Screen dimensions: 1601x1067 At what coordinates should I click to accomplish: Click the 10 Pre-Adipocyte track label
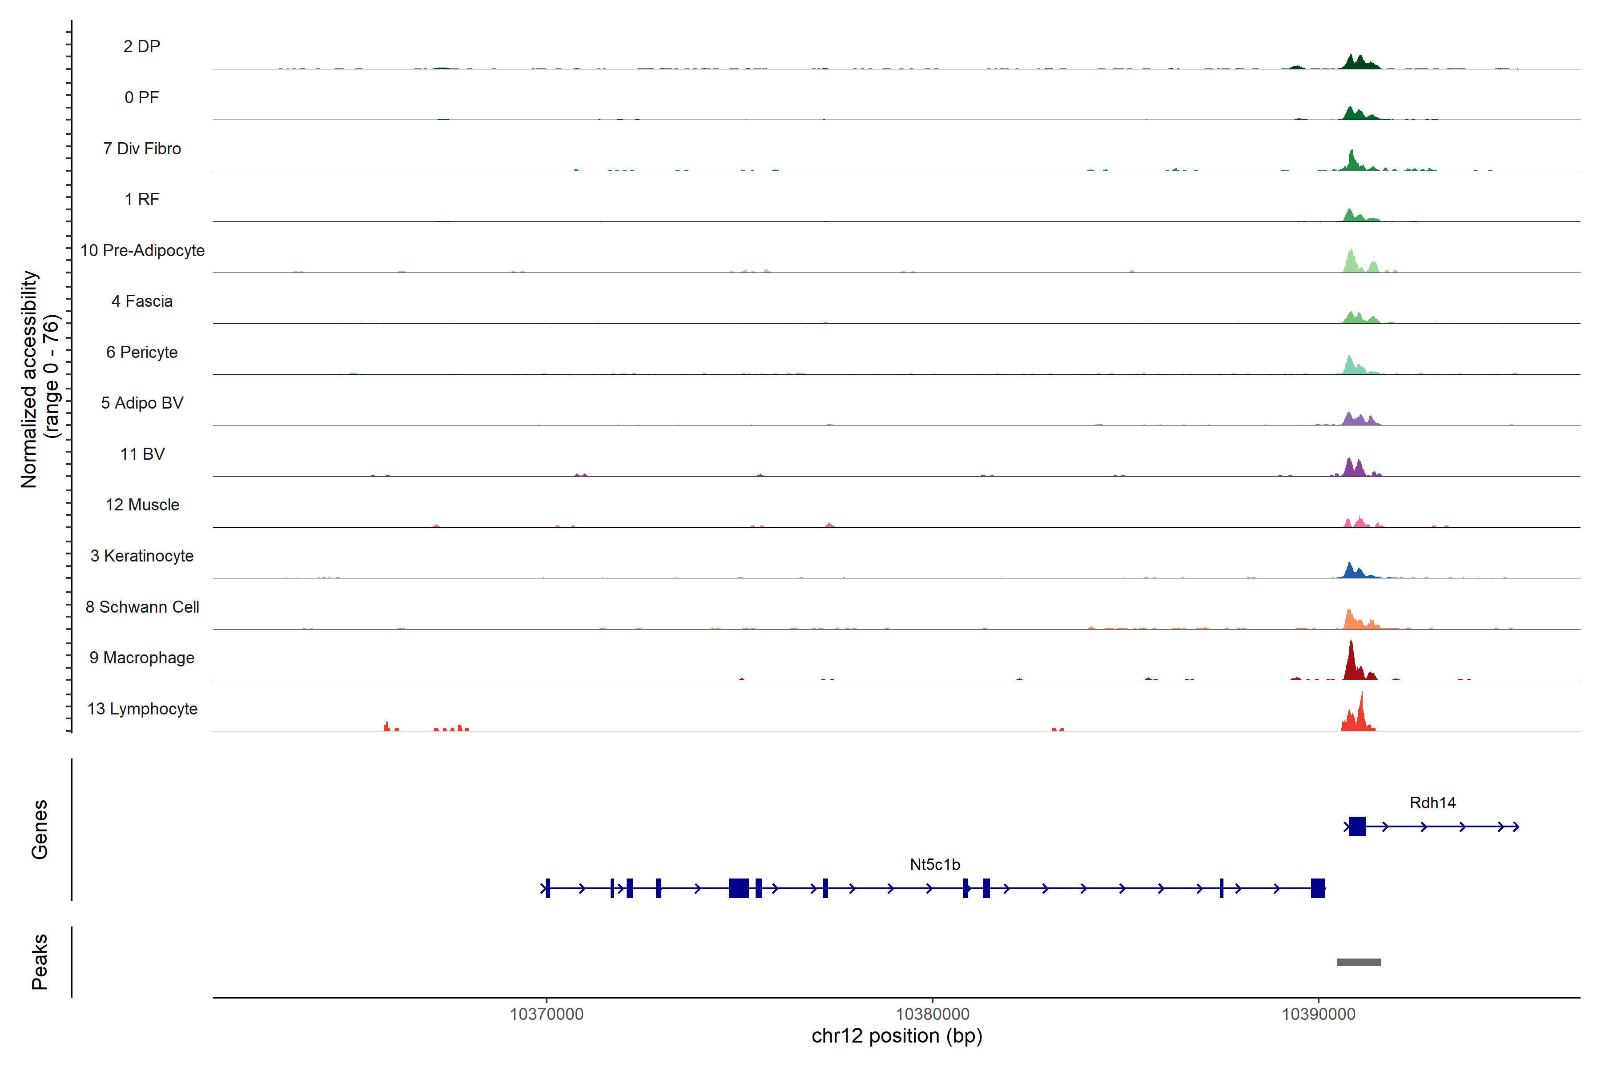[x=142, y=250]
